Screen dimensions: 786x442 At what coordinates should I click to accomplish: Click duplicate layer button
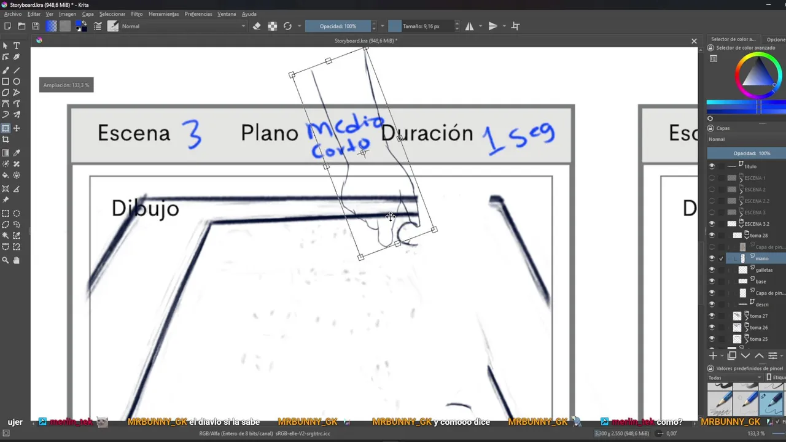click(732, 355)
